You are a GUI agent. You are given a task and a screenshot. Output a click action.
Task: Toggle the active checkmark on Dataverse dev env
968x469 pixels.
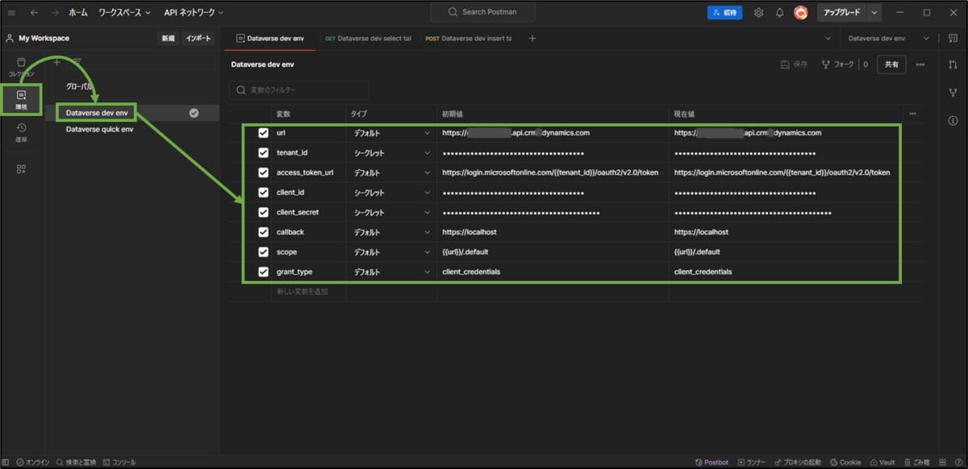(194, 114)
